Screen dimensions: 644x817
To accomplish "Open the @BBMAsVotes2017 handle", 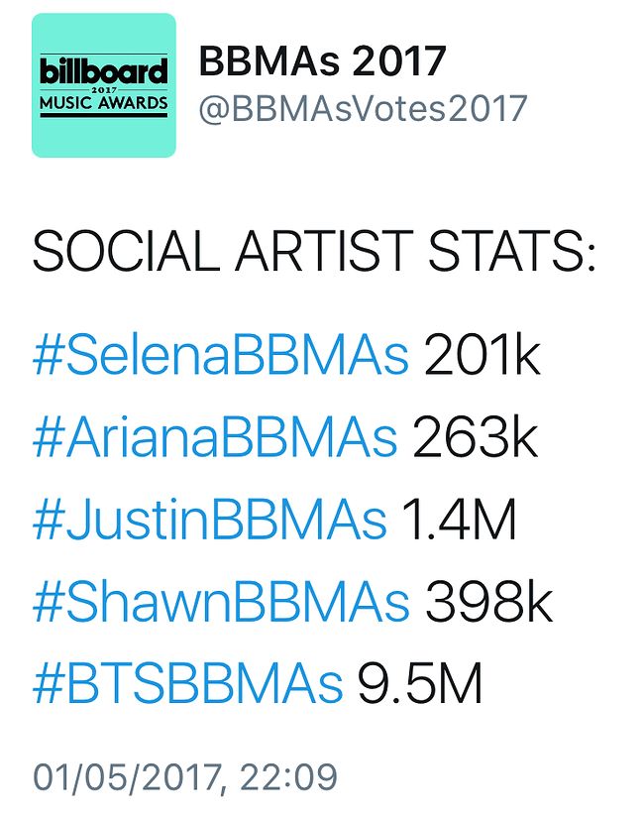I will point(363,108).
